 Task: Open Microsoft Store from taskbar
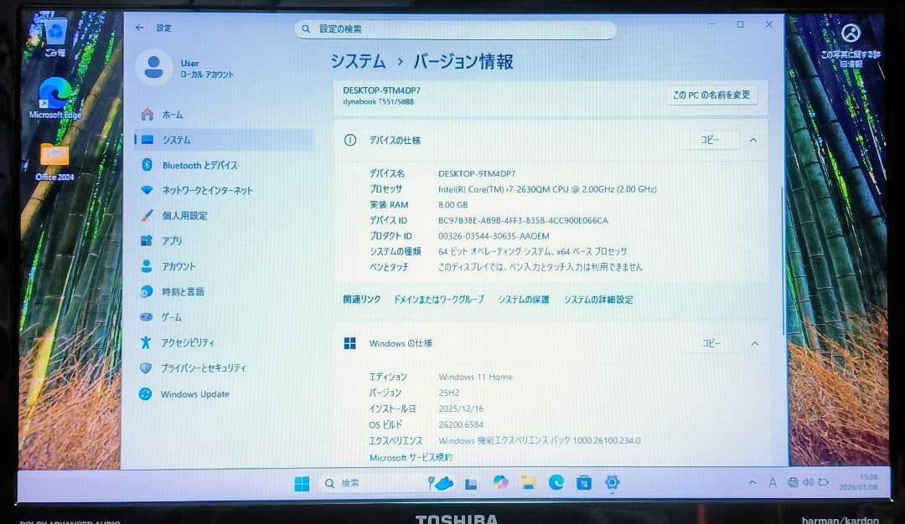(x=582, y=482)
